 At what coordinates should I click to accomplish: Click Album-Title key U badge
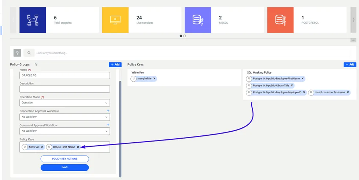pos(249,85)
